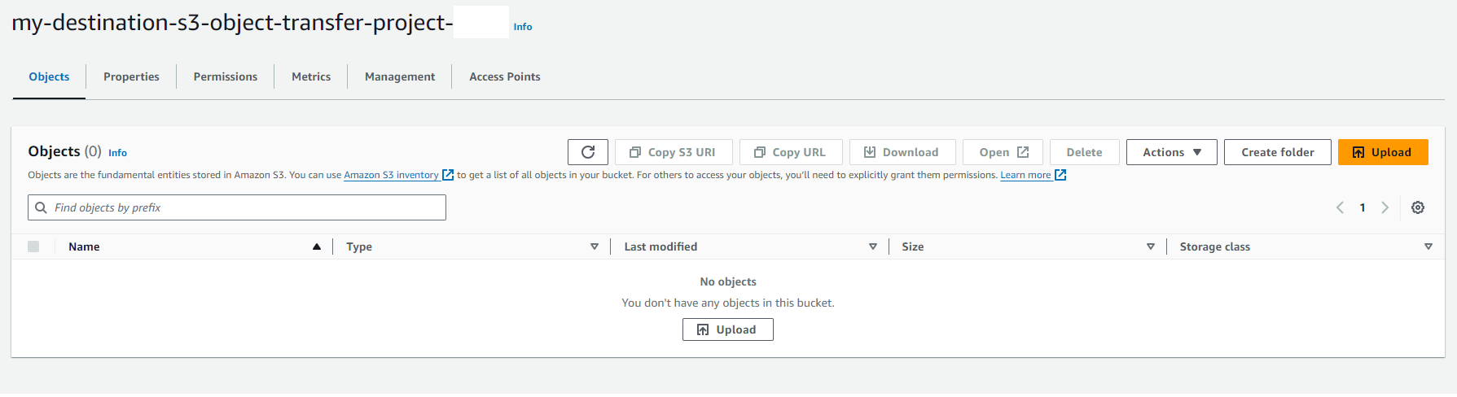Viewport: 1457px width, 397px height.
Task: Switch to the Permissions tab
Action: [x=226, y=76]
